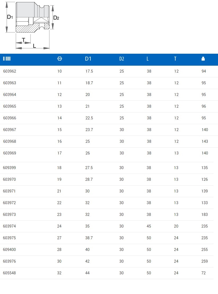Click size value 10 in first row
Image resolution: width=218 pixels, height=294 pixels.
(x=59, y=71)
